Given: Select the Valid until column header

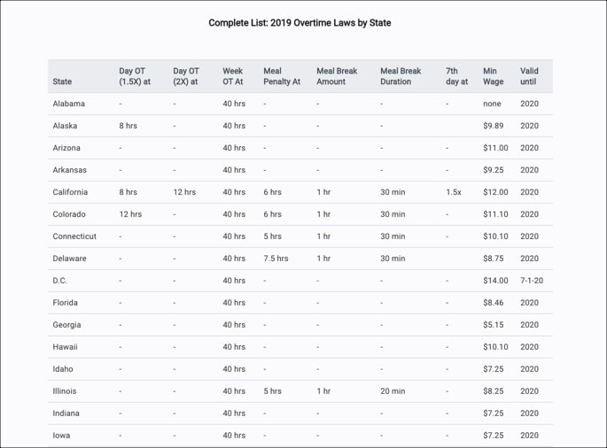Looking at the screenshot, I should pos(529,76).
